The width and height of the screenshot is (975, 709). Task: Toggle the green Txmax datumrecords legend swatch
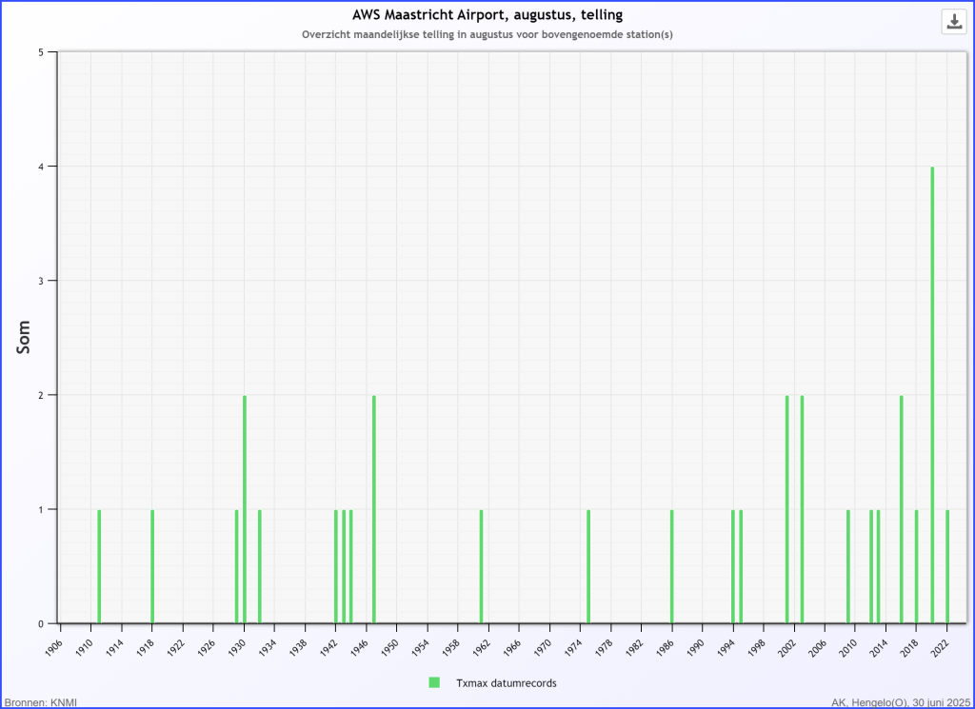pyautogui.click(x=434, y=682)
